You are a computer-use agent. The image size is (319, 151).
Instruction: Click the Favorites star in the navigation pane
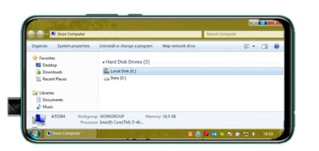tap(35, 58)
